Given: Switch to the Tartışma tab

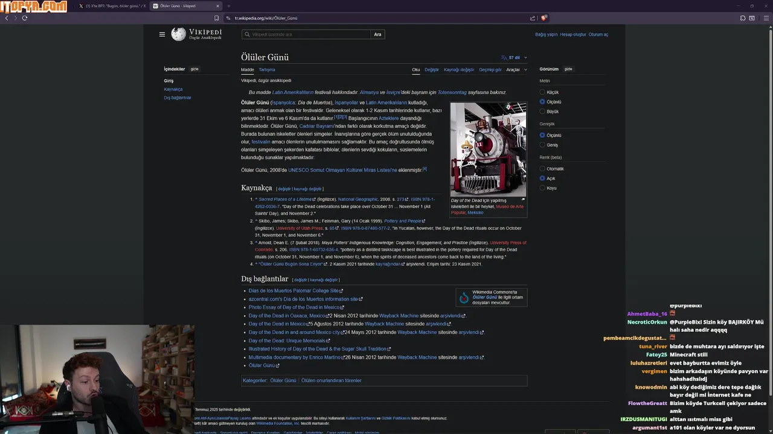Looking at the screenshot, I should point(267,70).
